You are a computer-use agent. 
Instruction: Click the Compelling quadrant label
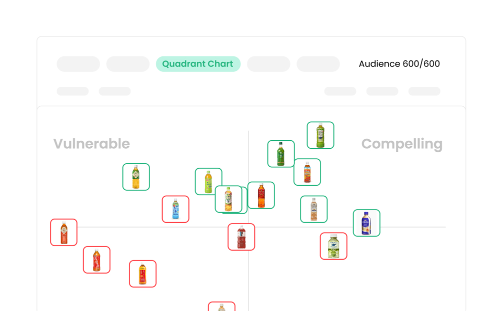point(401,144)
